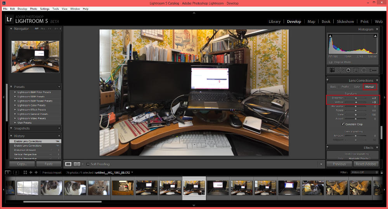Clear the History panel with X icon
The width and height of the screenshot is (388, 209).
coord(59,136)
